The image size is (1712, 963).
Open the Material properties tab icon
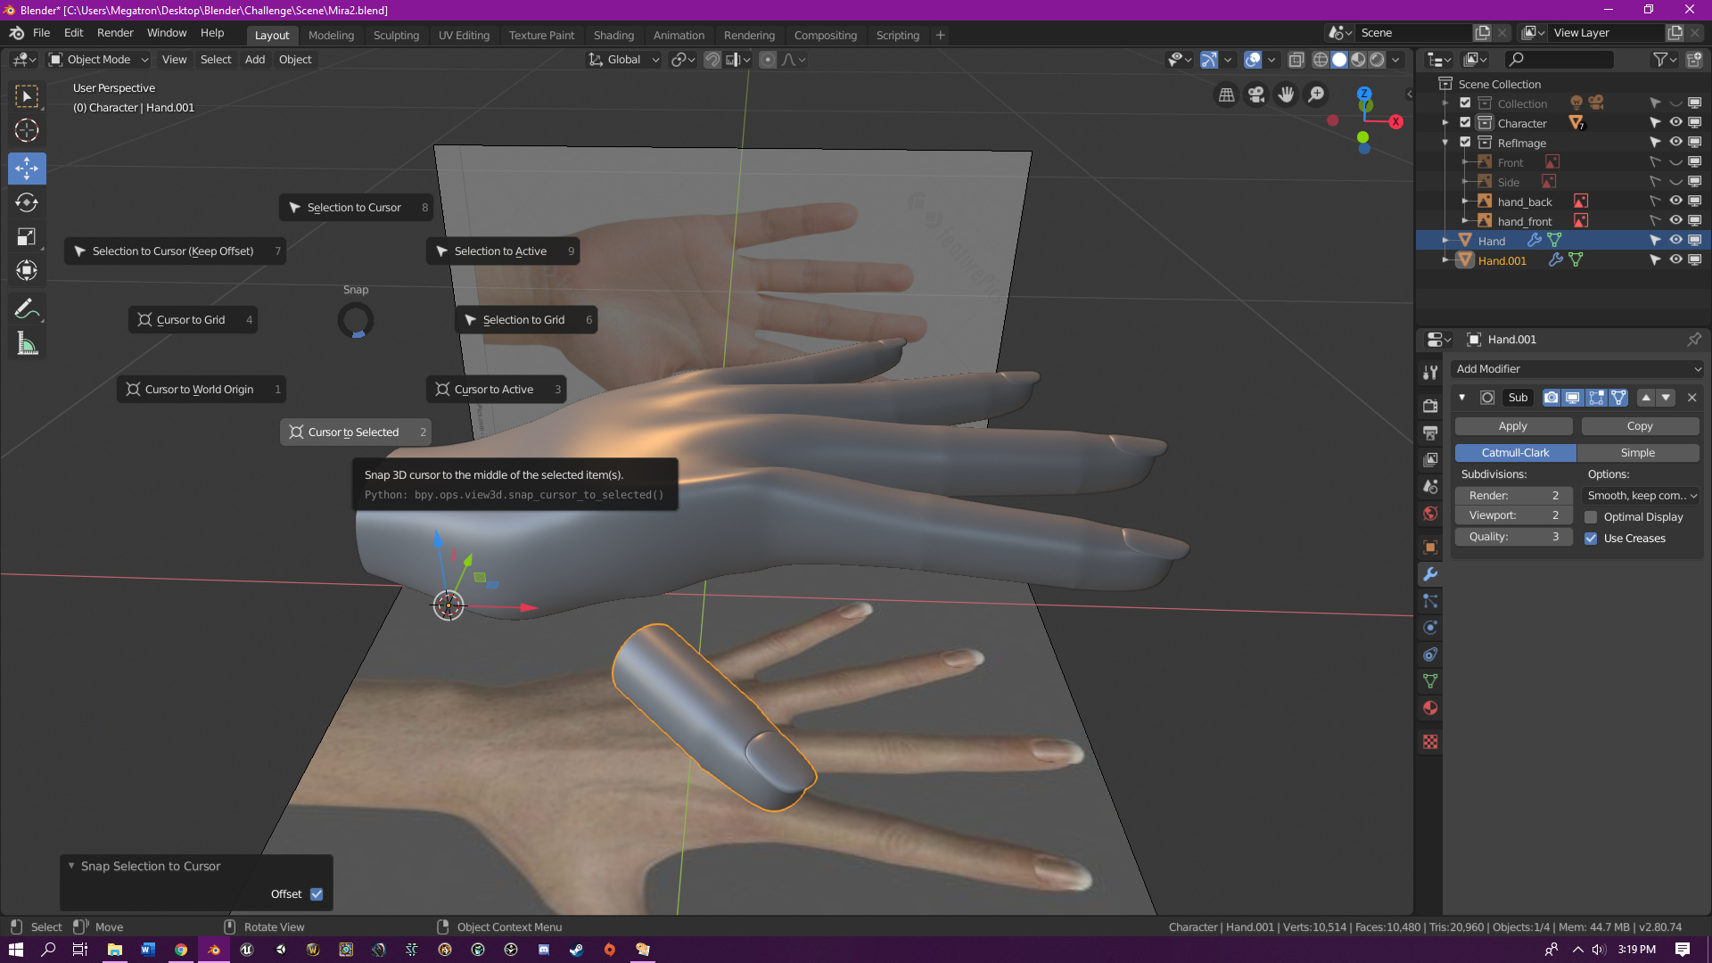click(1430, 708)
